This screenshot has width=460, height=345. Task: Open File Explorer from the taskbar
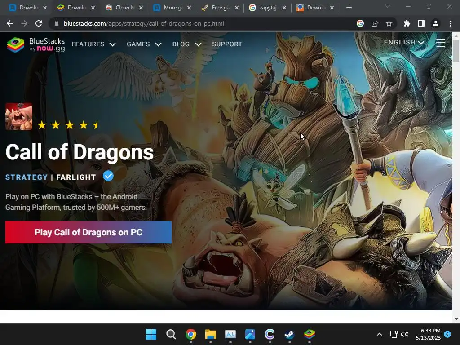[x=210, y=334]
